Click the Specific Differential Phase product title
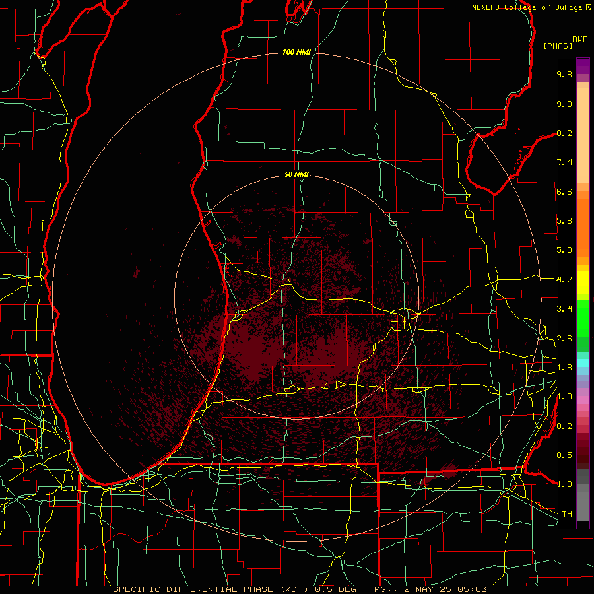The width and height of the screenshot is (594, 594). pyautogui.click(x=300, y=589)
